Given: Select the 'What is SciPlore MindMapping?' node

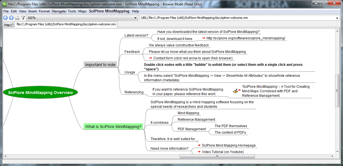Looking at the screenshot, I should tap(113, 127).
